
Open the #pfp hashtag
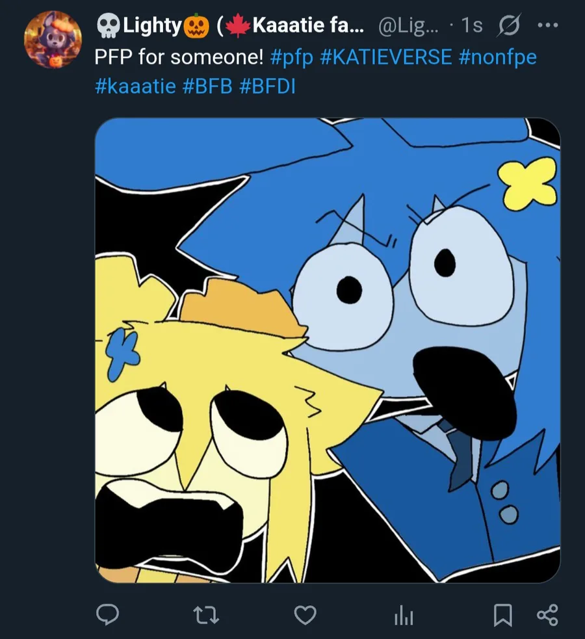pyautogui.click(x=291, y=57)
